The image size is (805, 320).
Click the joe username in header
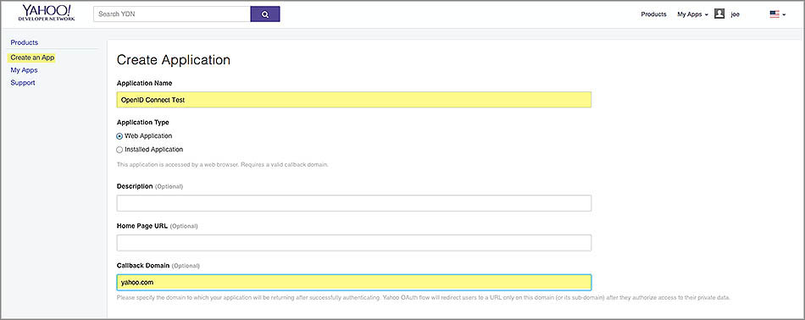tap(736, 14)
